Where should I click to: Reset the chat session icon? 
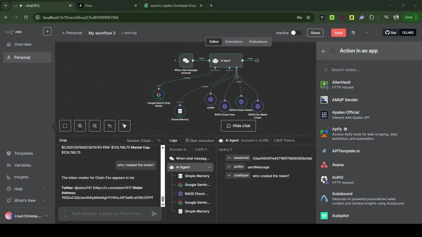point(159,141)
